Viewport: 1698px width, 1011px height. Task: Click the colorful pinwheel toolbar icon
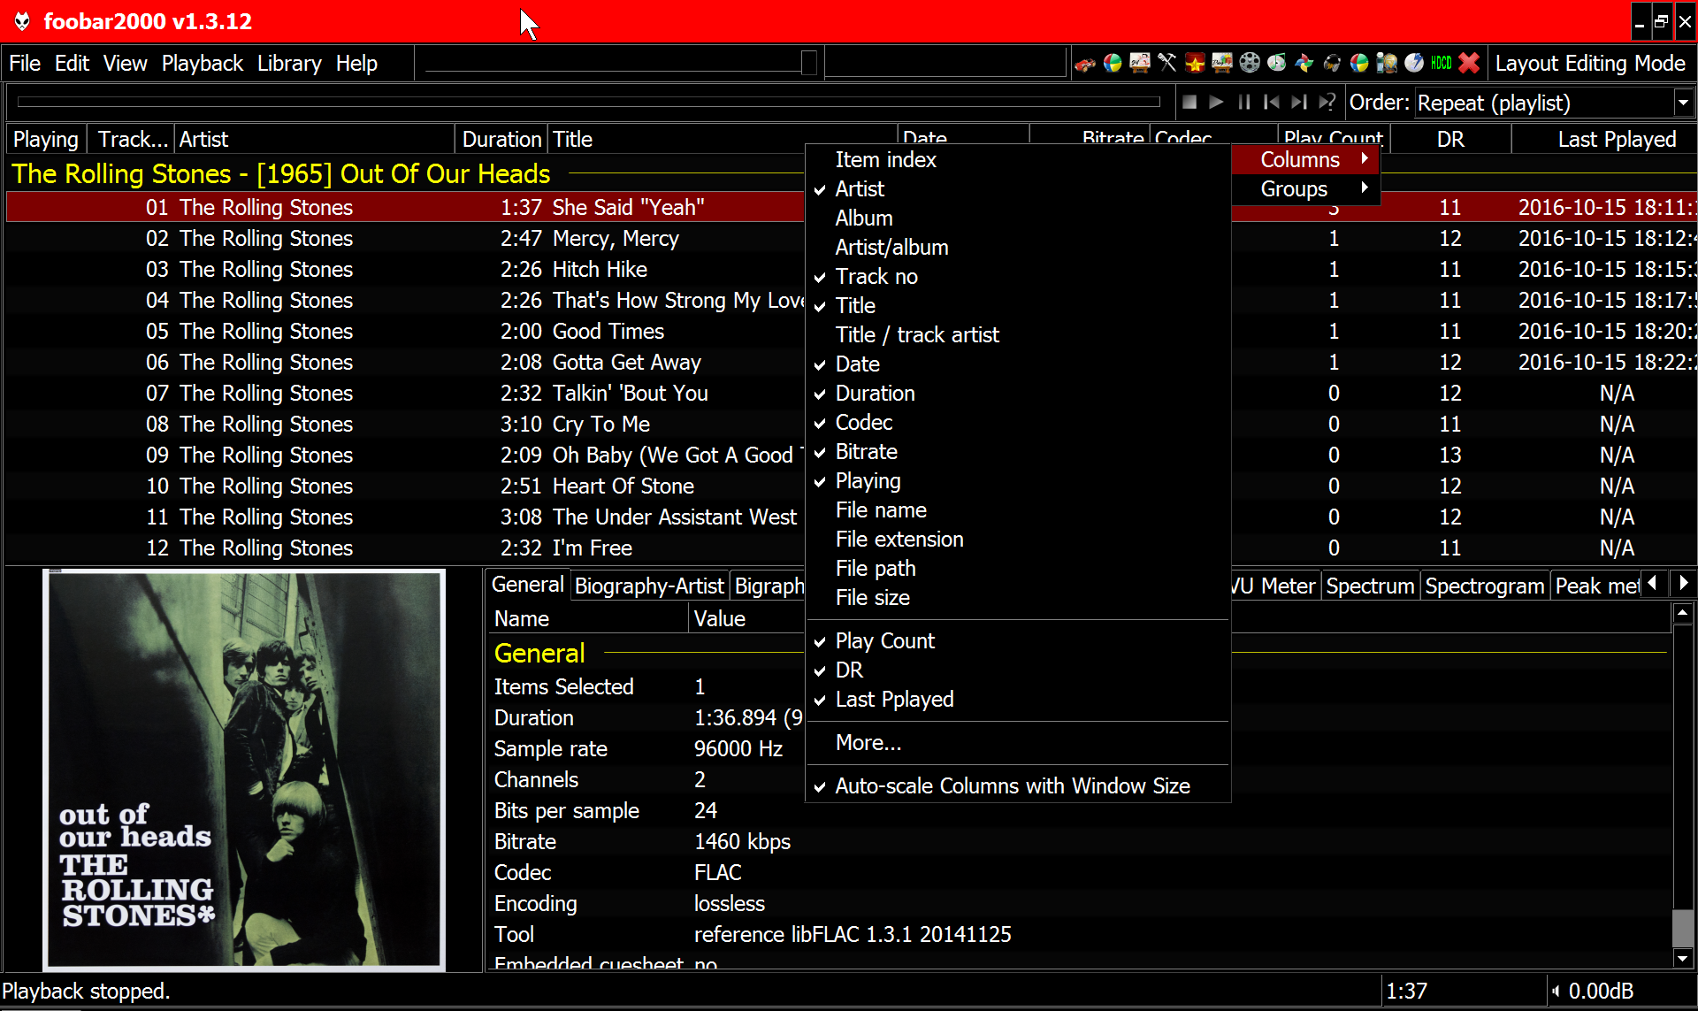(1304, 63)
